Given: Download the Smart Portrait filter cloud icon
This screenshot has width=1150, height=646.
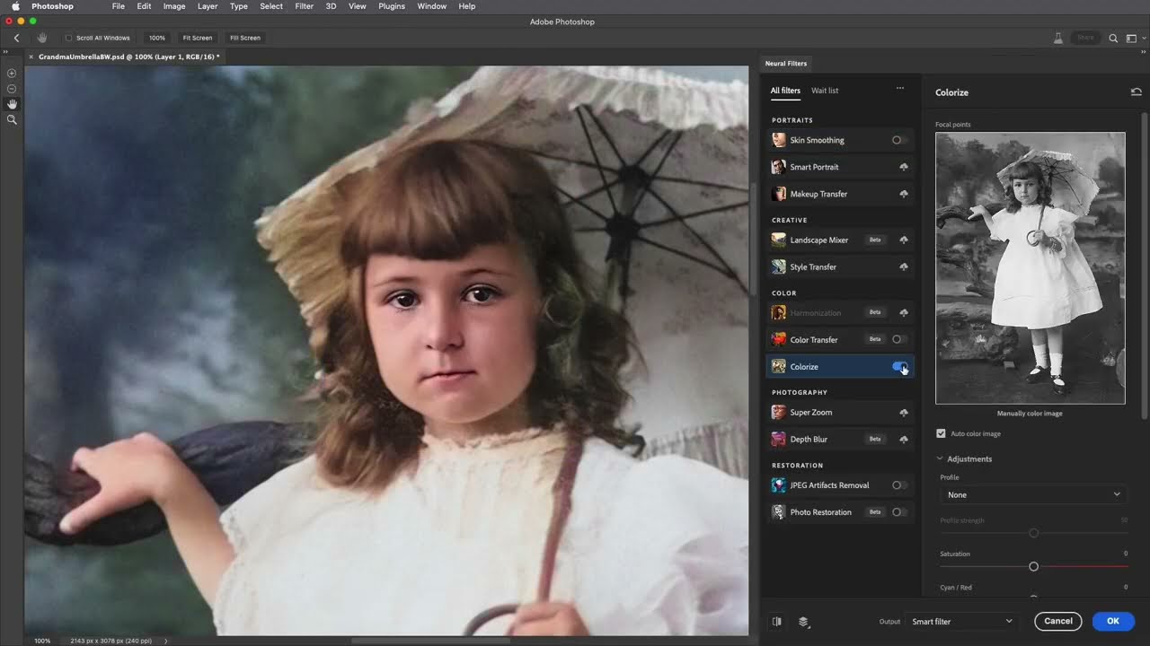Looking at the screenshot, I should [x=903, y=167].
